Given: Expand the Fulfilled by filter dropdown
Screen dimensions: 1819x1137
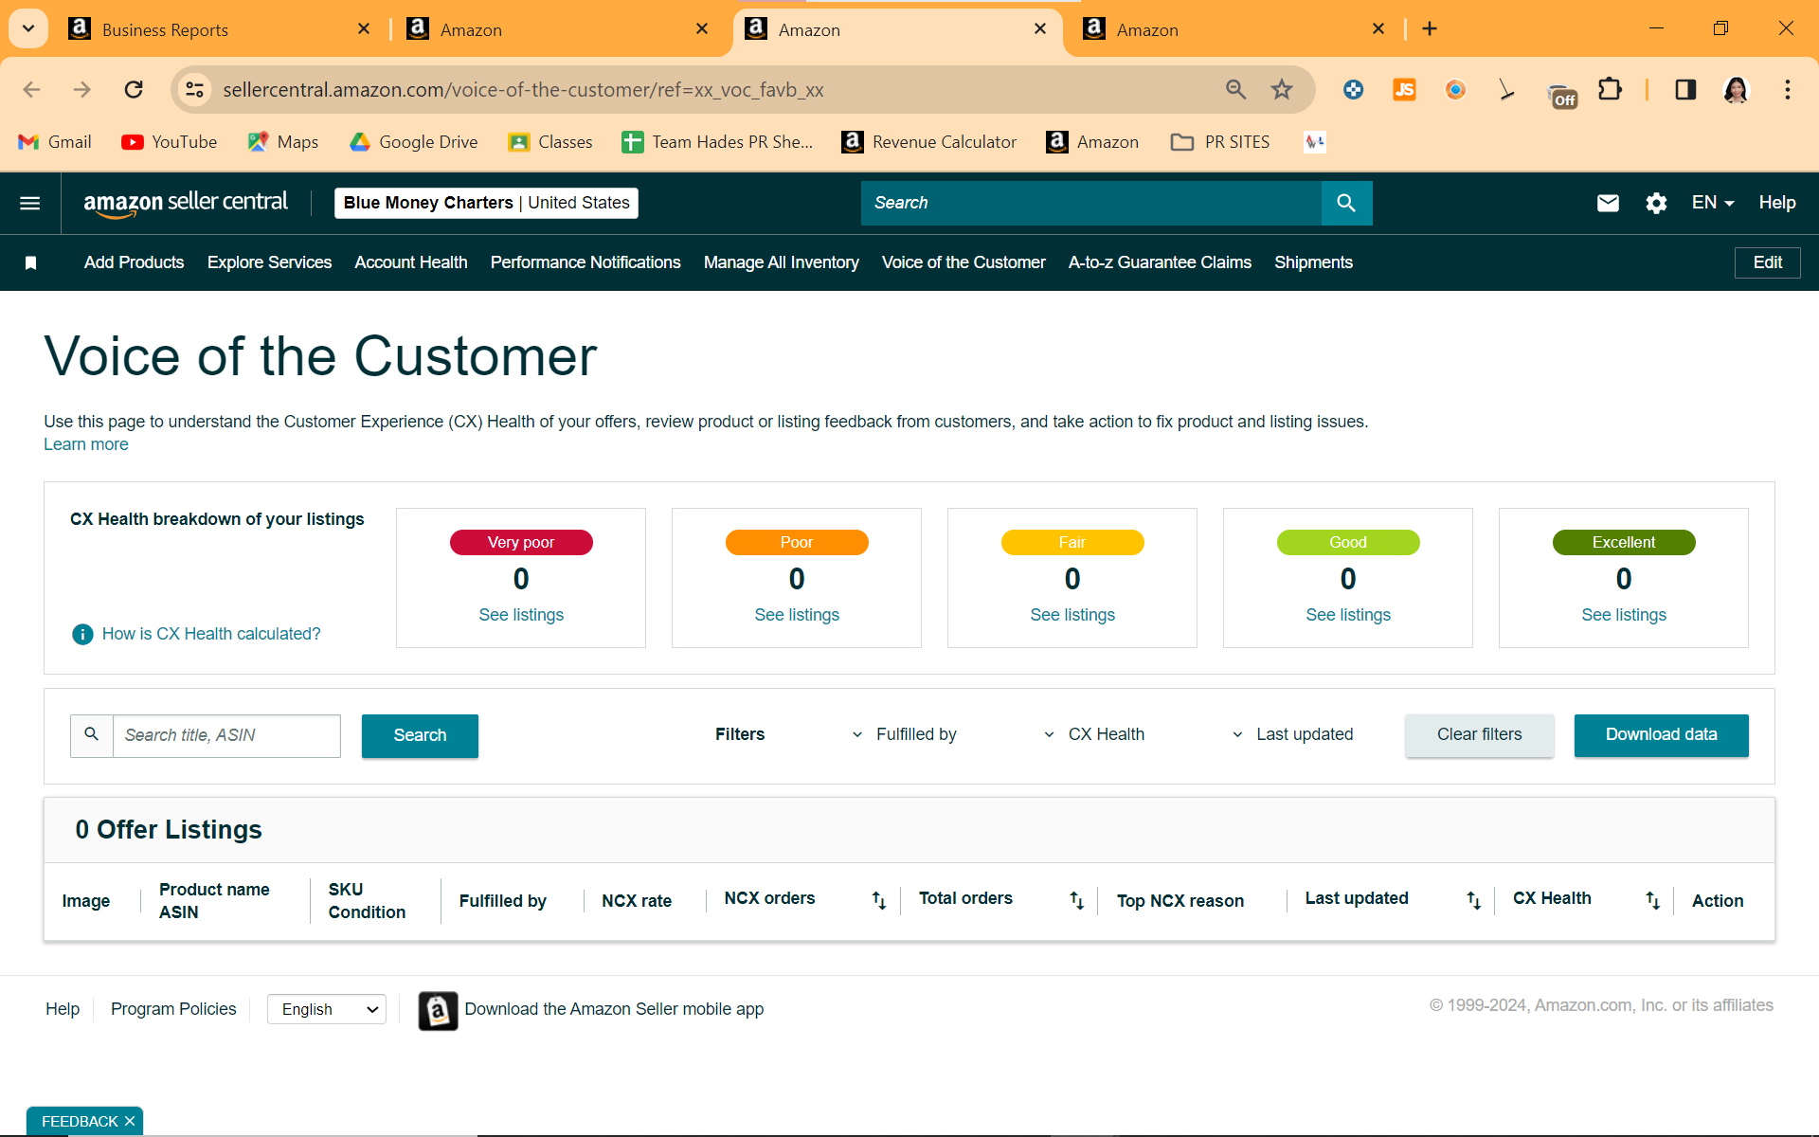Looking at the screenshot, I should pos(904,734).
